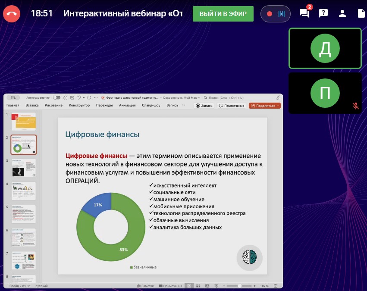Screen dimensions: 367x291
Task: Open the participants list icon
Action: pos(342,13)
